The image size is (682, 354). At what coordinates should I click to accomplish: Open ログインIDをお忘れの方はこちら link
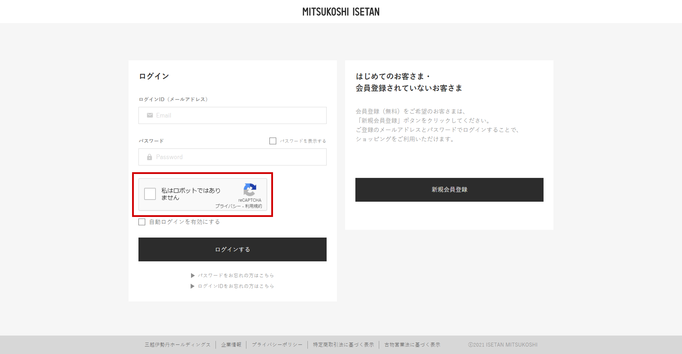pos(236,286)
